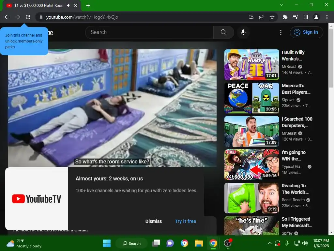View site information lock icon
This screenshot has width=334, height=251.
point(41,17)
